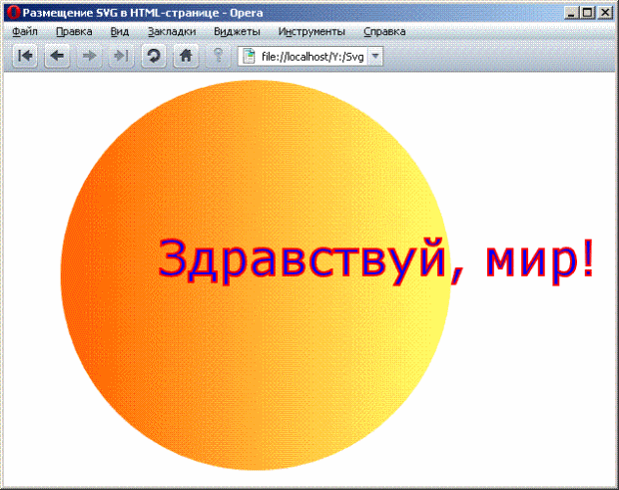
Task: Open the Инструменты menu
Action: pos(311,32)
